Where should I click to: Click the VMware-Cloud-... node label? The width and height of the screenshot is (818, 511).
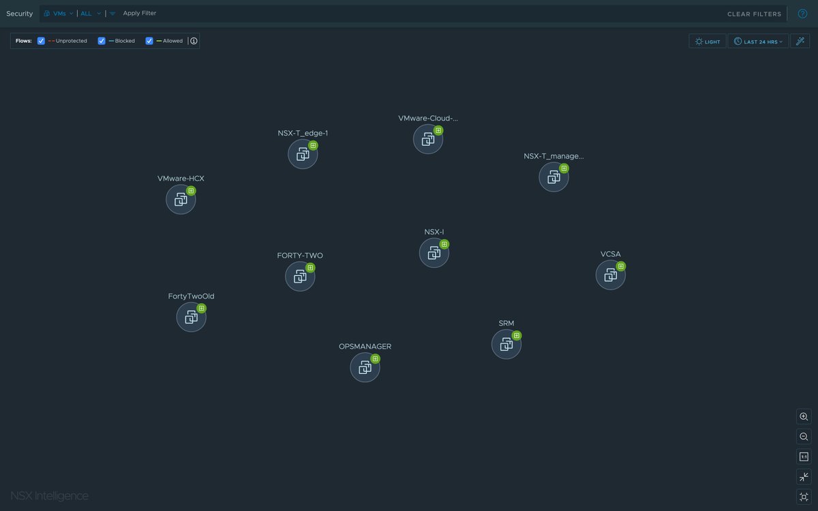pyautogui.click(x=428, y=118)
